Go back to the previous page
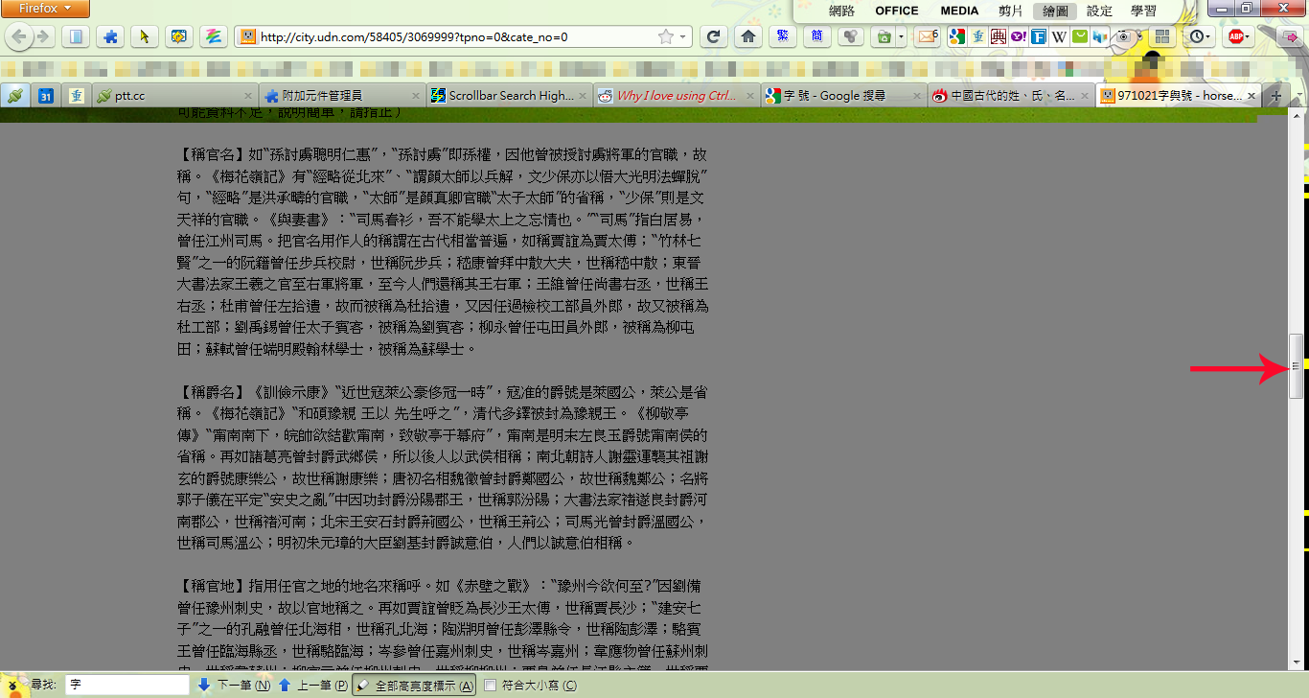This screenshot has height=698, width=1309. (x=20, y=37)
